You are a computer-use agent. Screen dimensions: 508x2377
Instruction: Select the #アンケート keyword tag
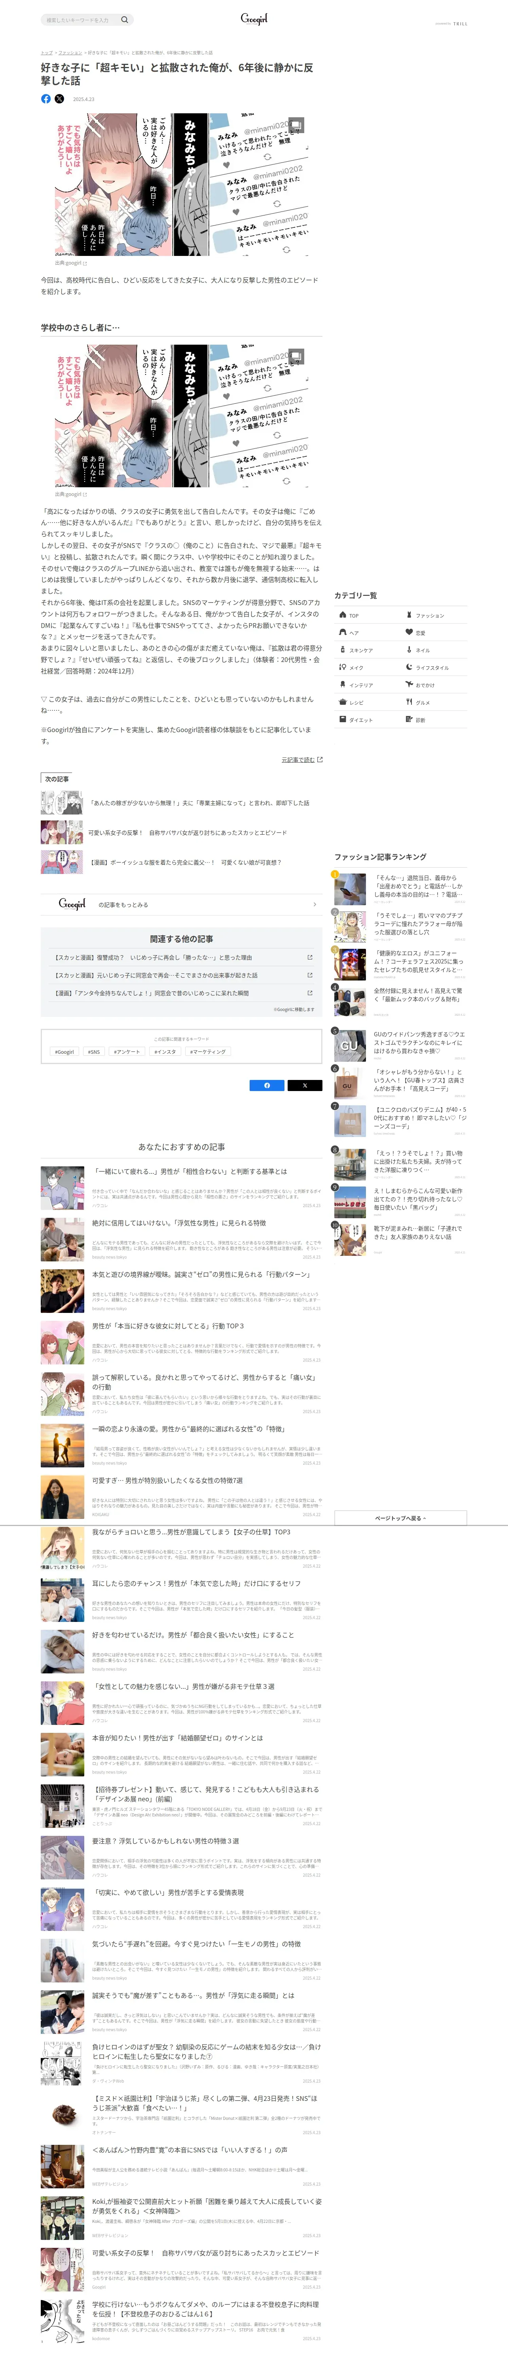[127, 1051]
